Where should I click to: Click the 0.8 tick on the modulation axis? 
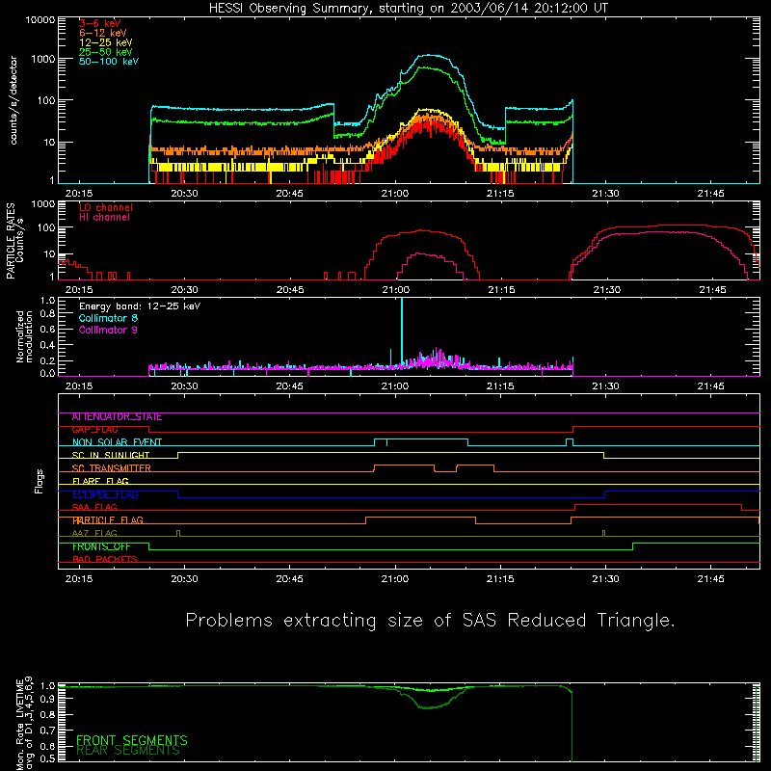coord(47,314)
